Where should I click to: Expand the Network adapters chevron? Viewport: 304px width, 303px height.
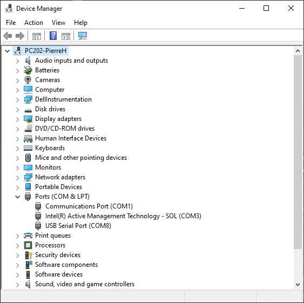18,178
